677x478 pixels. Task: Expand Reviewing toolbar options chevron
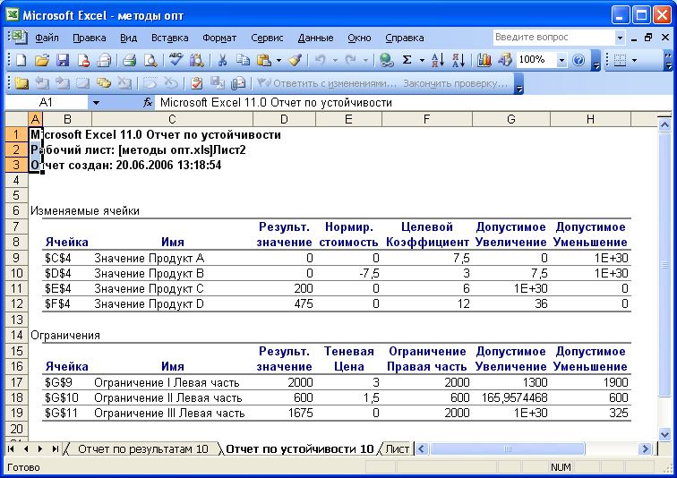[x=519, y=83]
